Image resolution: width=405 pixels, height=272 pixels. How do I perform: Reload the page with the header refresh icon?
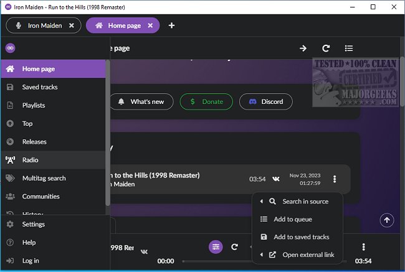pos(326,49)
